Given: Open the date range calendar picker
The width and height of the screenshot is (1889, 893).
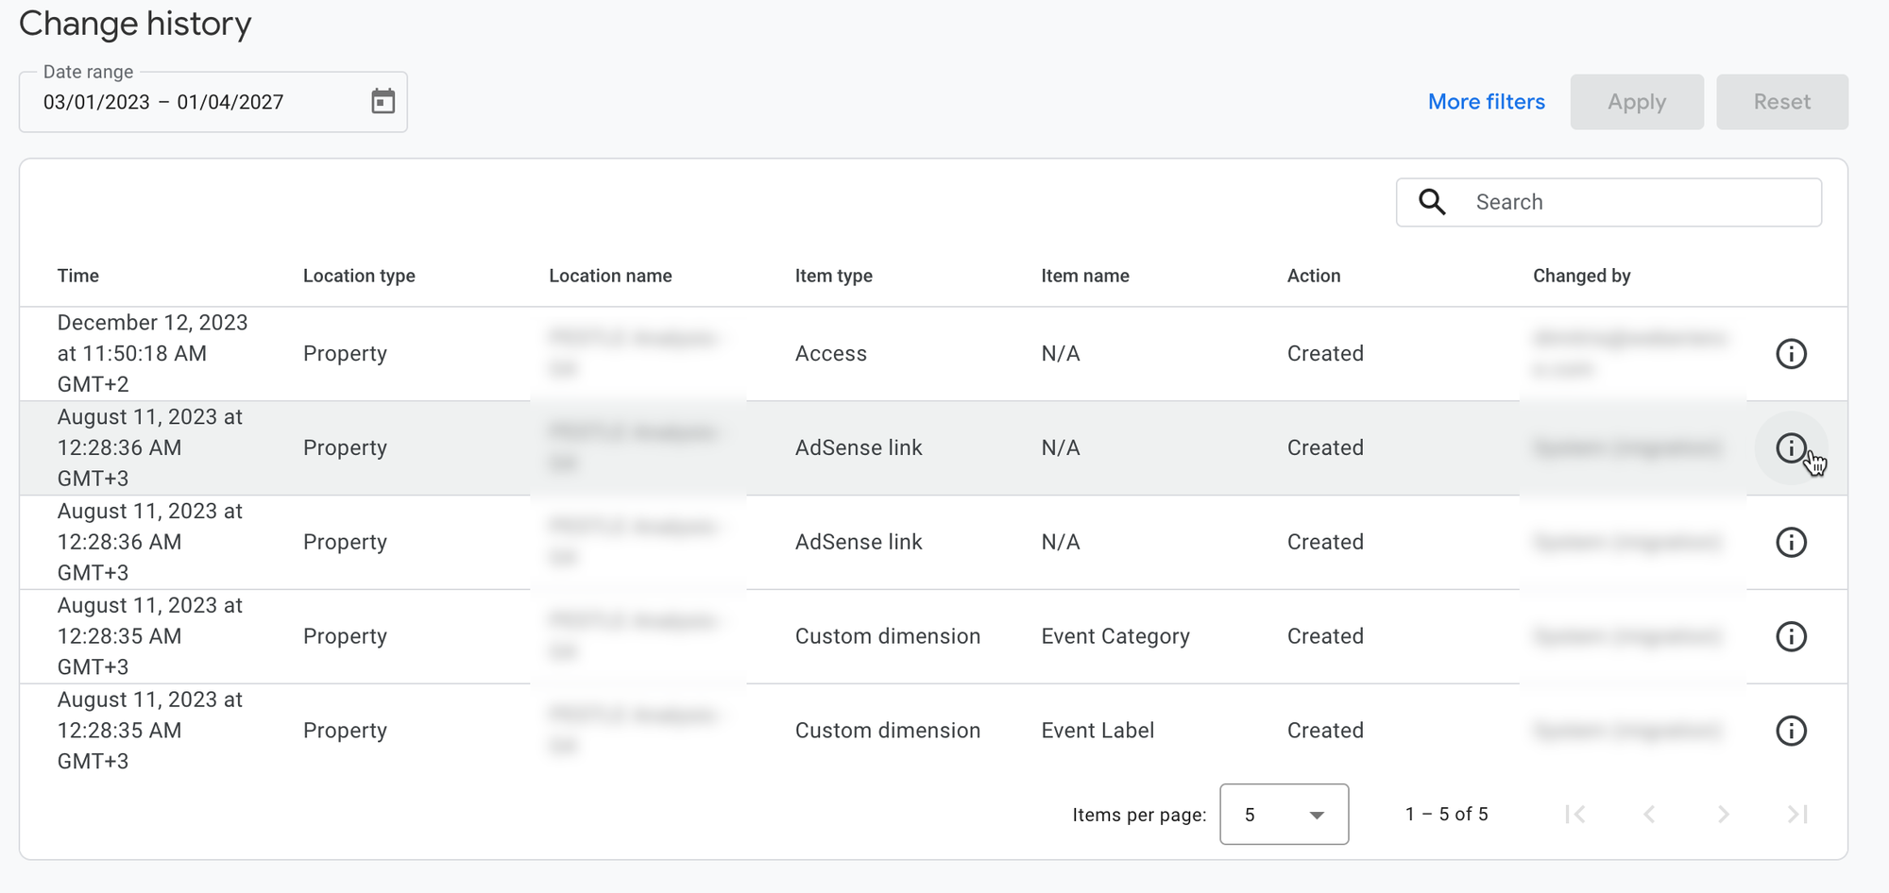Looking at the screenshot, I should point(383,101).
